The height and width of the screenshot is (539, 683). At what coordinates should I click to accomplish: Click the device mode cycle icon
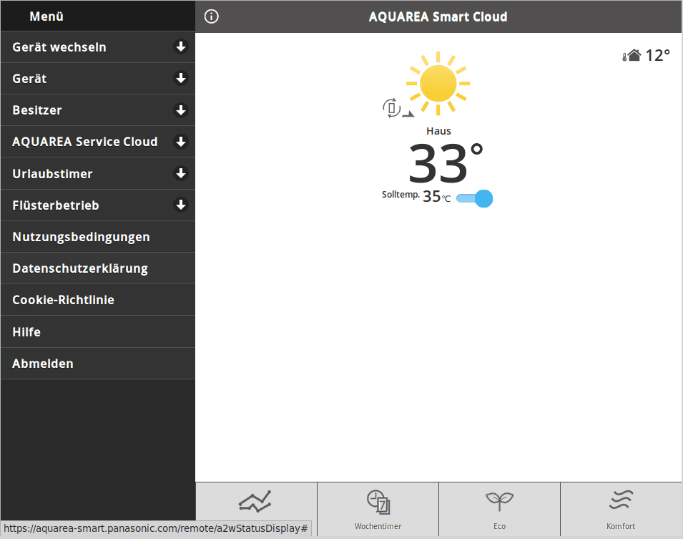pyautogui.click(x=392, y=107)
